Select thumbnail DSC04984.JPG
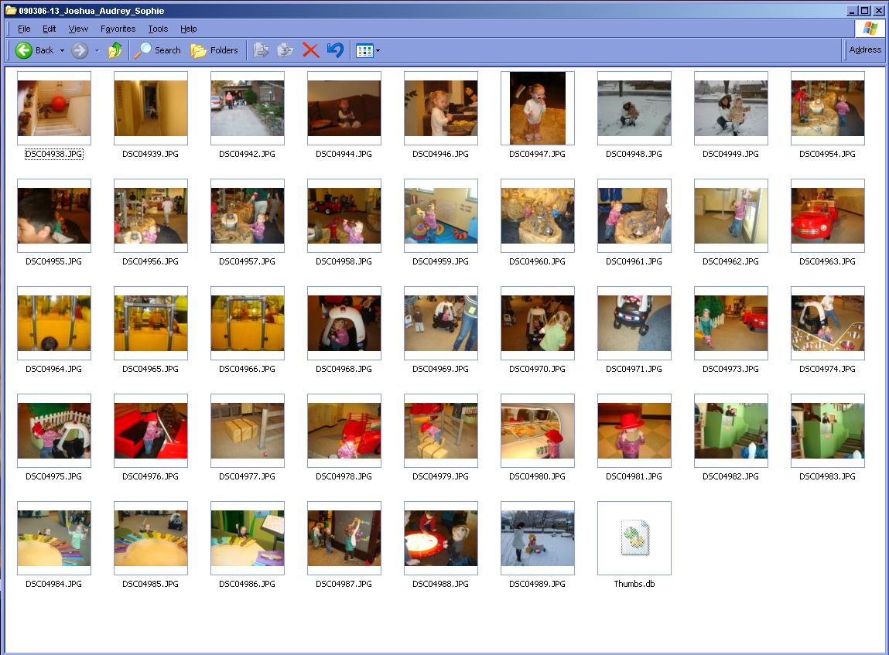Screen dimensions: 889x655 (x=54, y=538)
